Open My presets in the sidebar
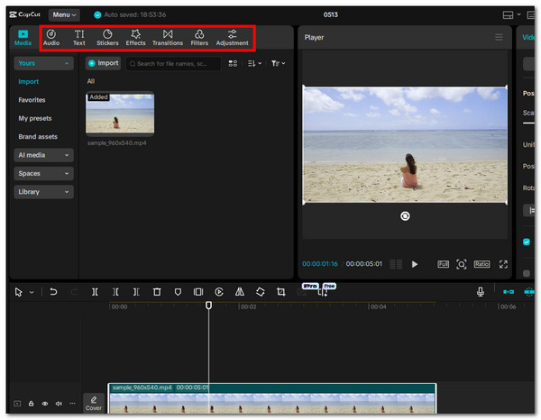Viewport: 541px width, 420px height. click(35, 118)
